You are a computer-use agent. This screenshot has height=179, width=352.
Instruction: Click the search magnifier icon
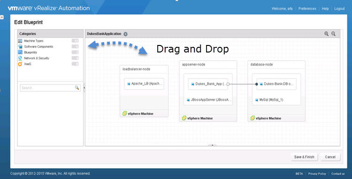[x=77, y=88]
